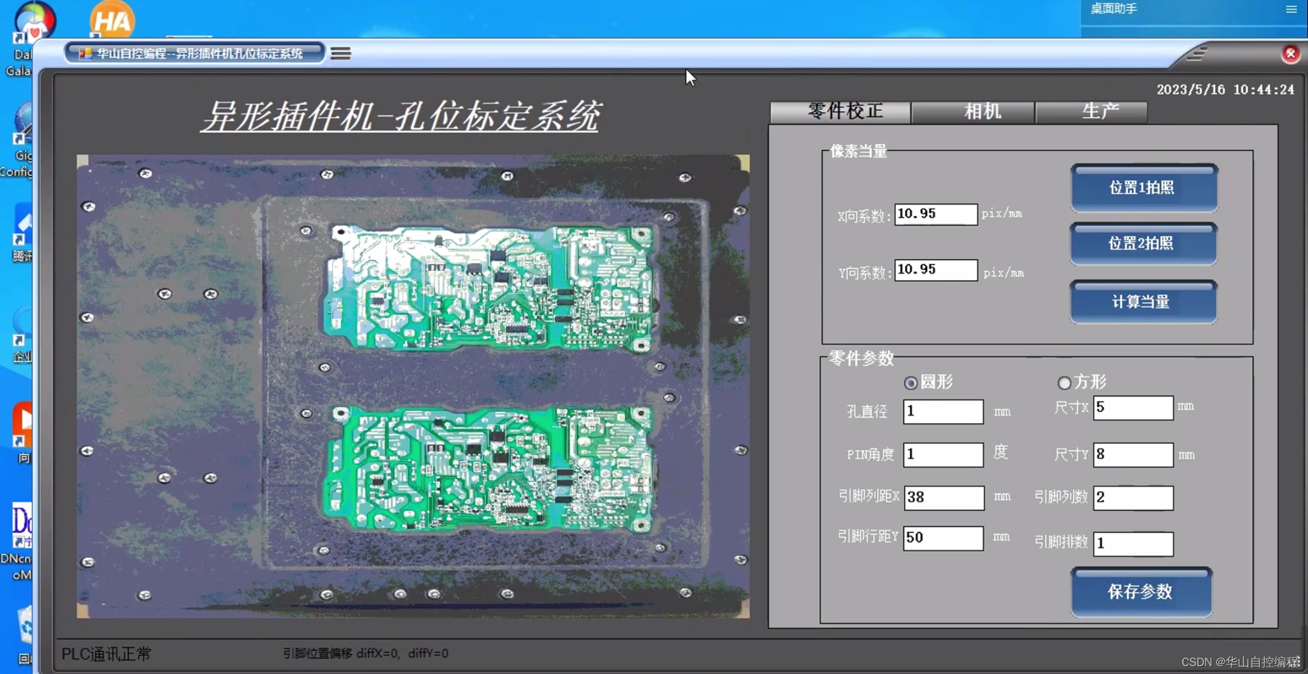Select the 圆形 radio button
Image resolution: width=1308 pixels, height=674 pixels.
910,383
